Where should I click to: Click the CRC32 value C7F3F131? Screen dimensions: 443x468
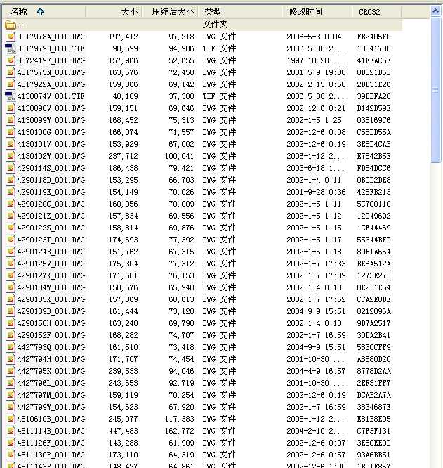[x=373, y=431]
